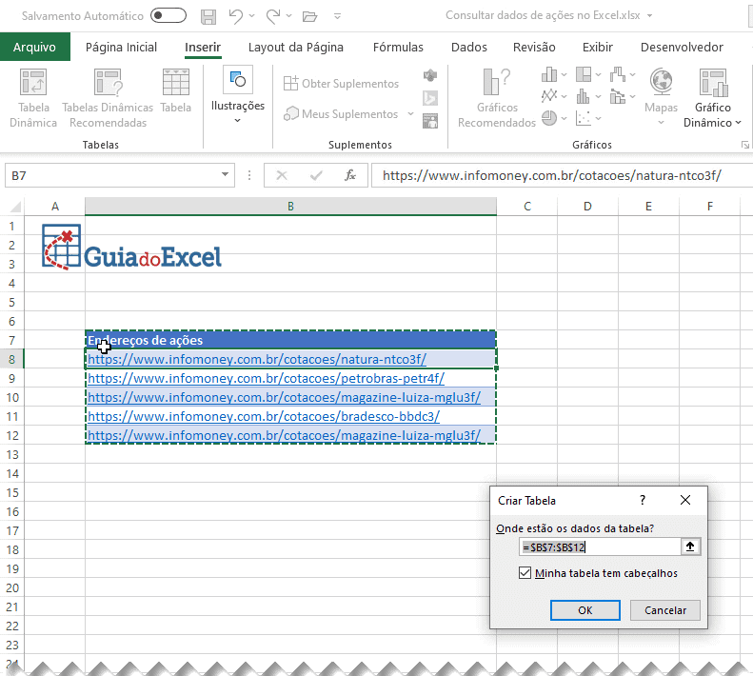Insert a column or bar chart
Screen dimensions: 753x676
click(x=554, y=74)
